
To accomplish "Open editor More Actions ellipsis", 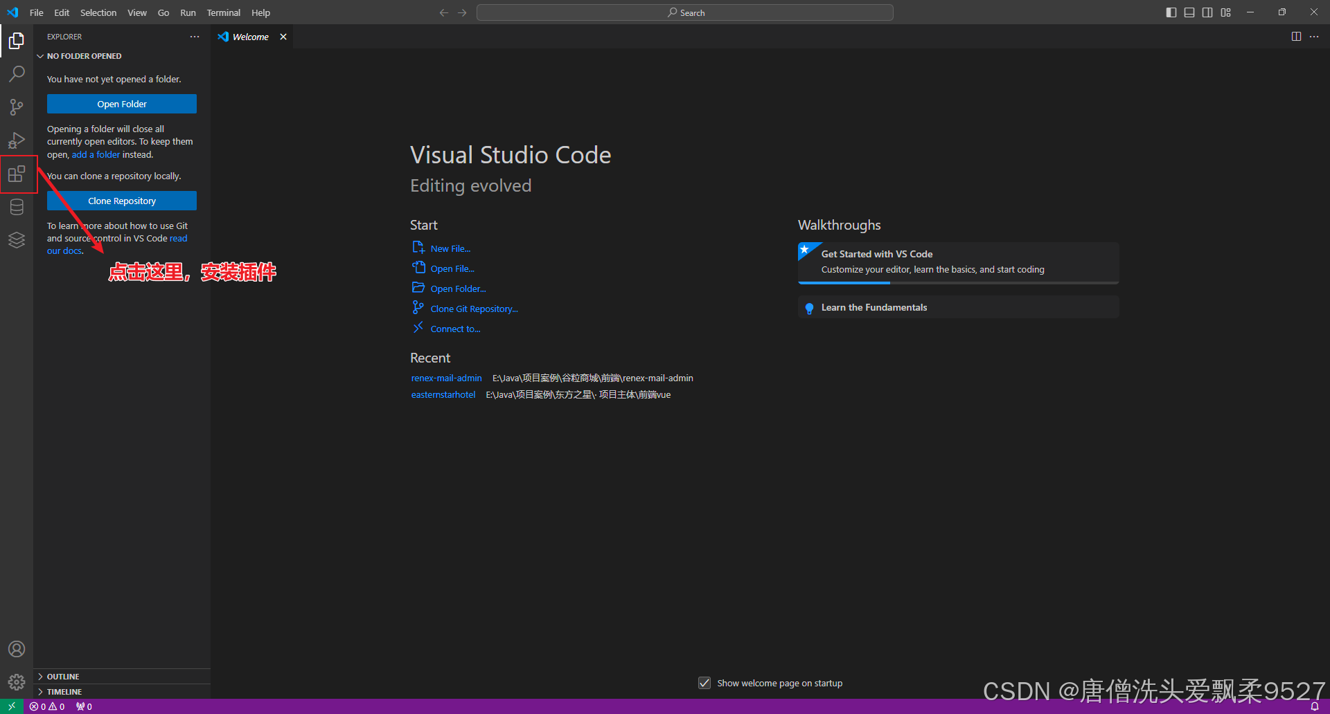I will (x=1314, y=37).
